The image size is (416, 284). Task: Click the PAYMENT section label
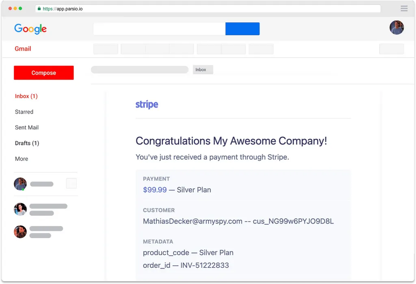click(x=156, y=179)
